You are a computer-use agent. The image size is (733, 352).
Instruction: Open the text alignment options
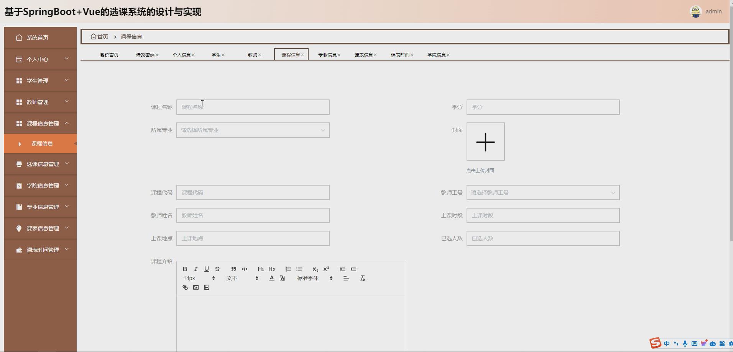[x=346, y=278]
